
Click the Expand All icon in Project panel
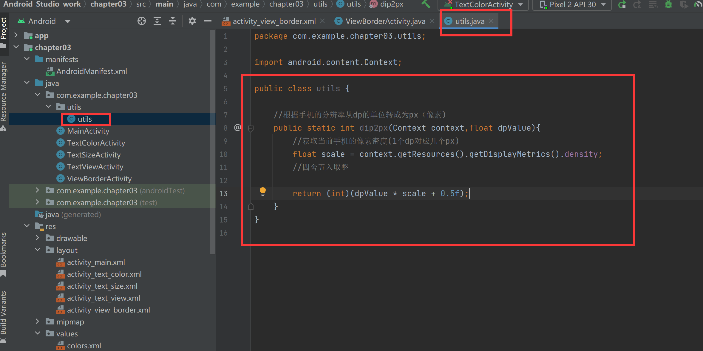tap(157, 21)
